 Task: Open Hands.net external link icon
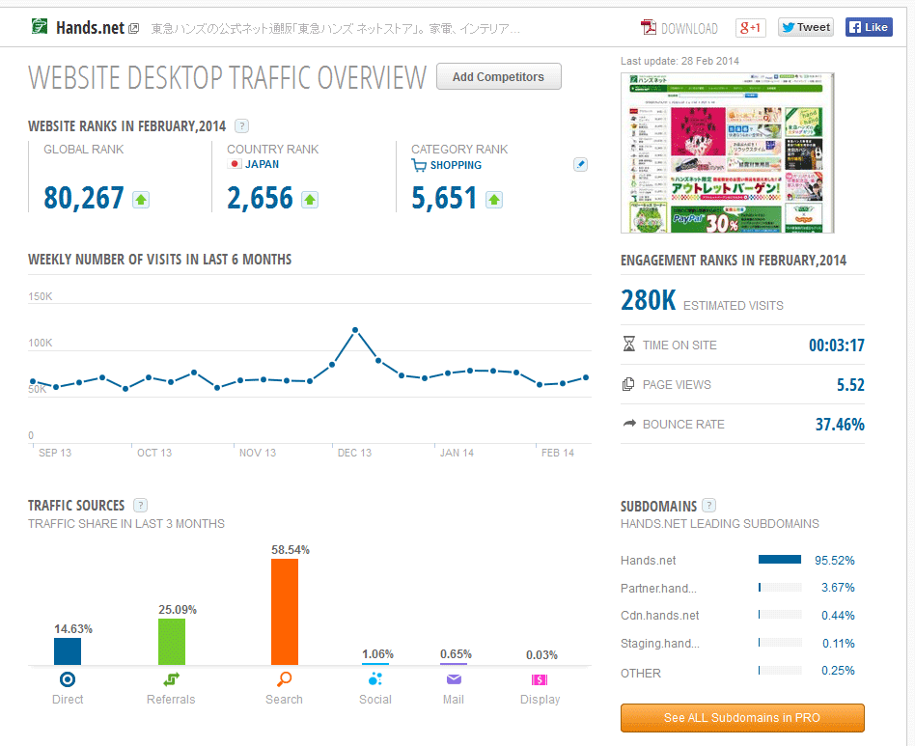(133, 28)
